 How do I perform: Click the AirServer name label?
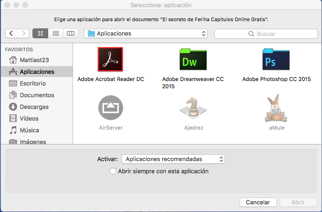point(111,128)
